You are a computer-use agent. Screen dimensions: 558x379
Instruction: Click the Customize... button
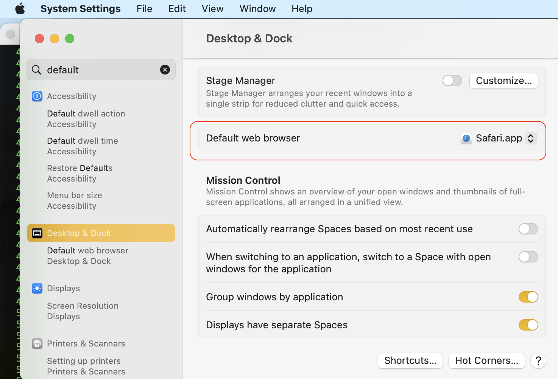pos(503,81)
